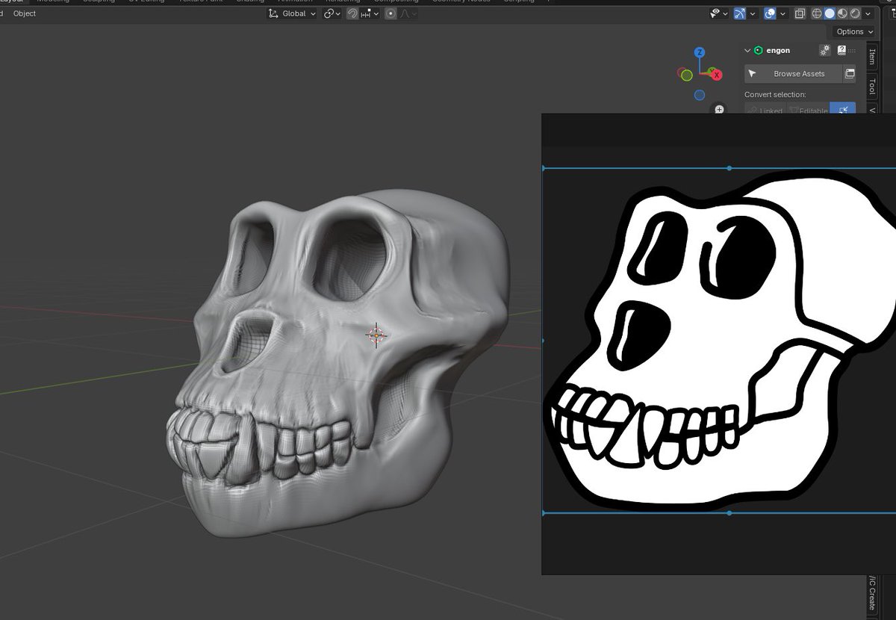Click the blue convert selection icon button
Viewport: 896px width, 620px height.
point(843,108)
